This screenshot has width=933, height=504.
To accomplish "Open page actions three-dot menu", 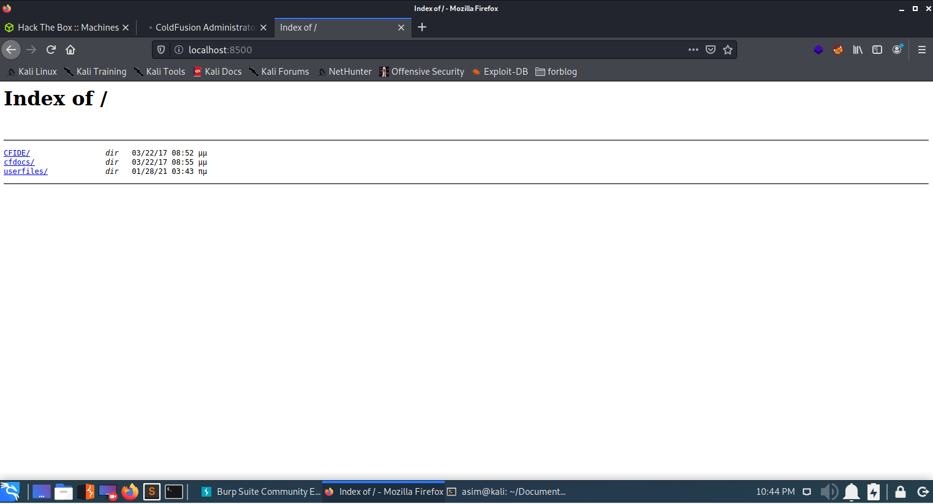I will tap(693, 50).
